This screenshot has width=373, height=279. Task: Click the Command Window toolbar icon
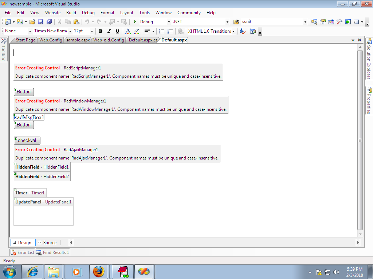click(x=356, y=22)
